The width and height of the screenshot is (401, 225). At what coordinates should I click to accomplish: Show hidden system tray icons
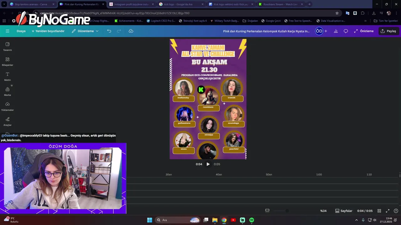356,220
